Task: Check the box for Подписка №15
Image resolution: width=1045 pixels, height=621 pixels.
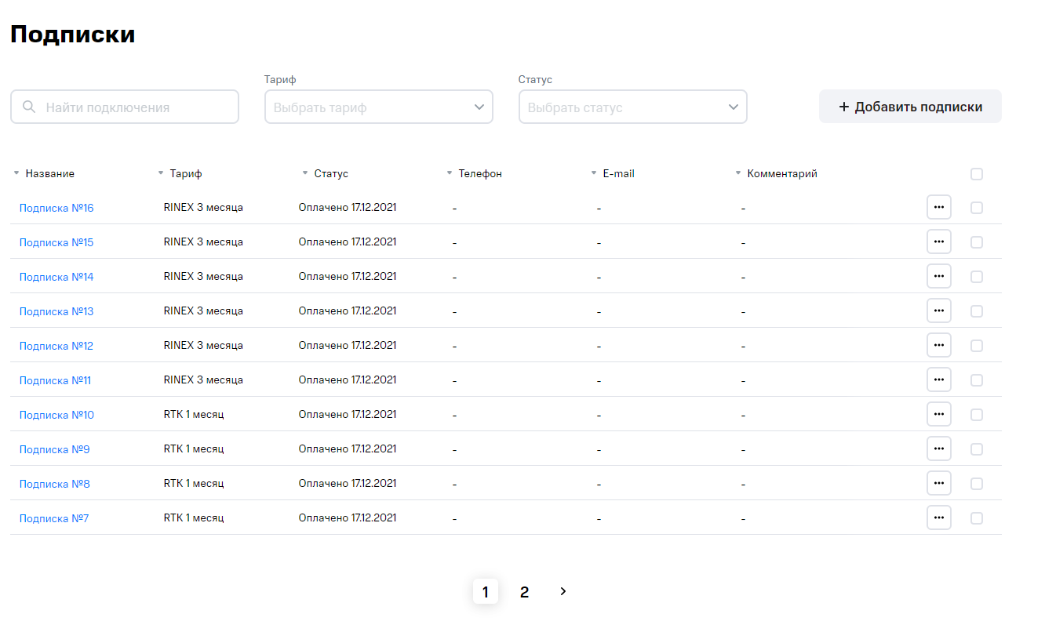Action: click(977, 242)
